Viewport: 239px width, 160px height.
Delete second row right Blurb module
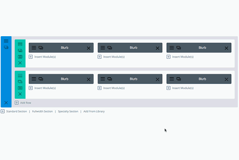(226, 79)
